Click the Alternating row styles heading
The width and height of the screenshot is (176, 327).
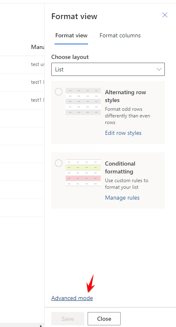[x=125, y=96]
